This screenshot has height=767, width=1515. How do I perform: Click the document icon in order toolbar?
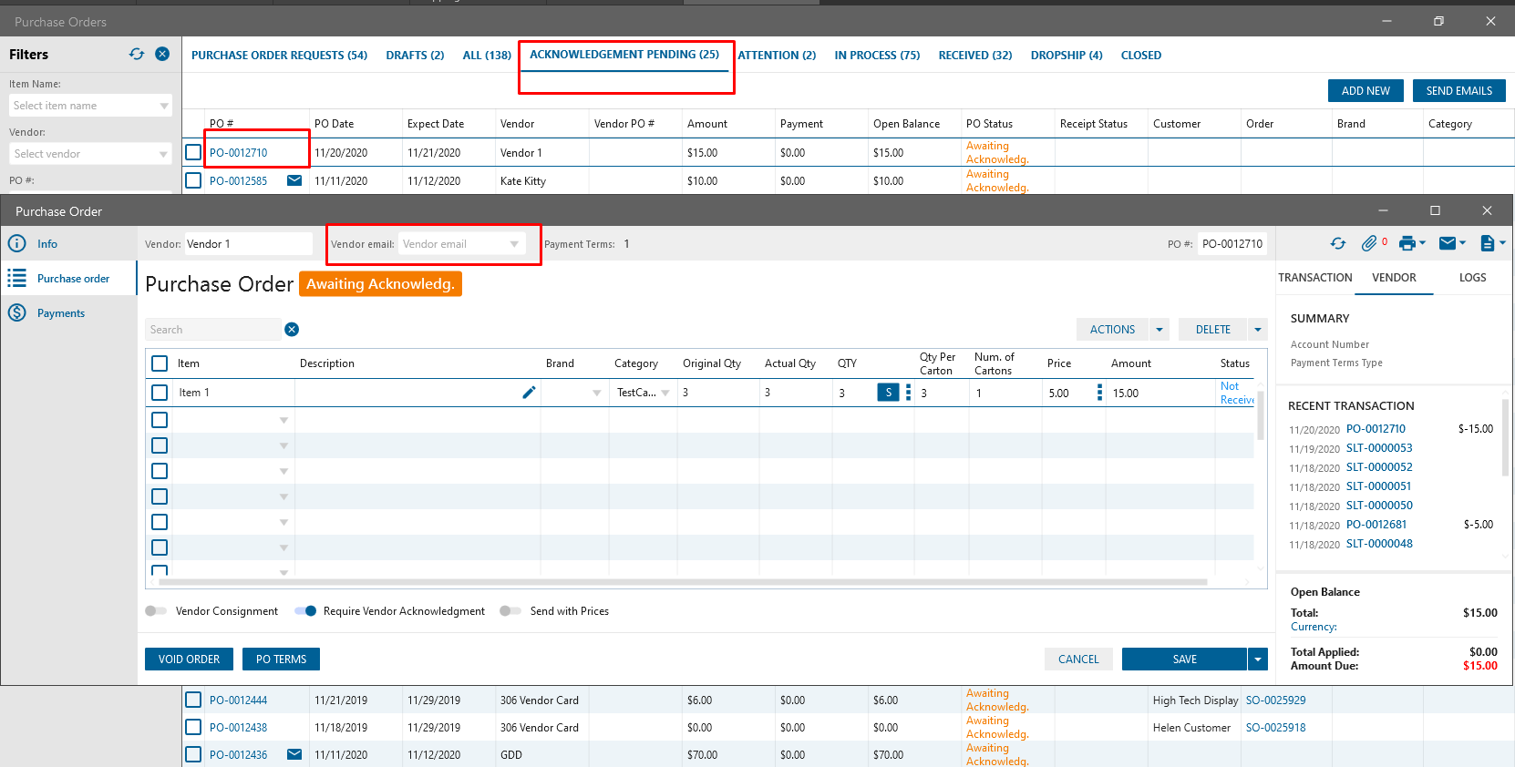click(x=1488, y=243)
